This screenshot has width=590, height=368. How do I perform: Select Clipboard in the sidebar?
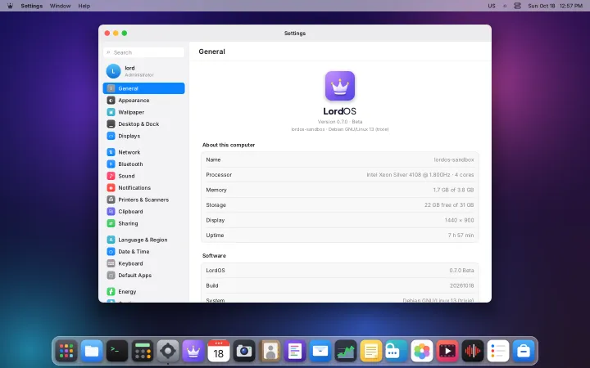143,212
